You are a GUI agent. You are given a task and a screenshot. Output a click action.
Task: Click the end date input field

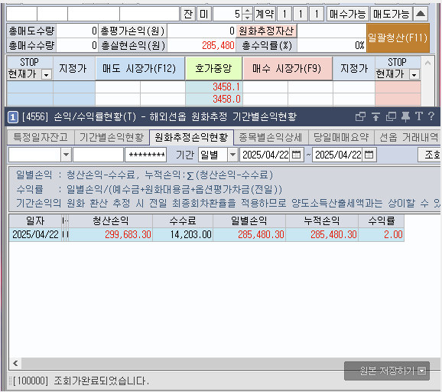point(338,155)
